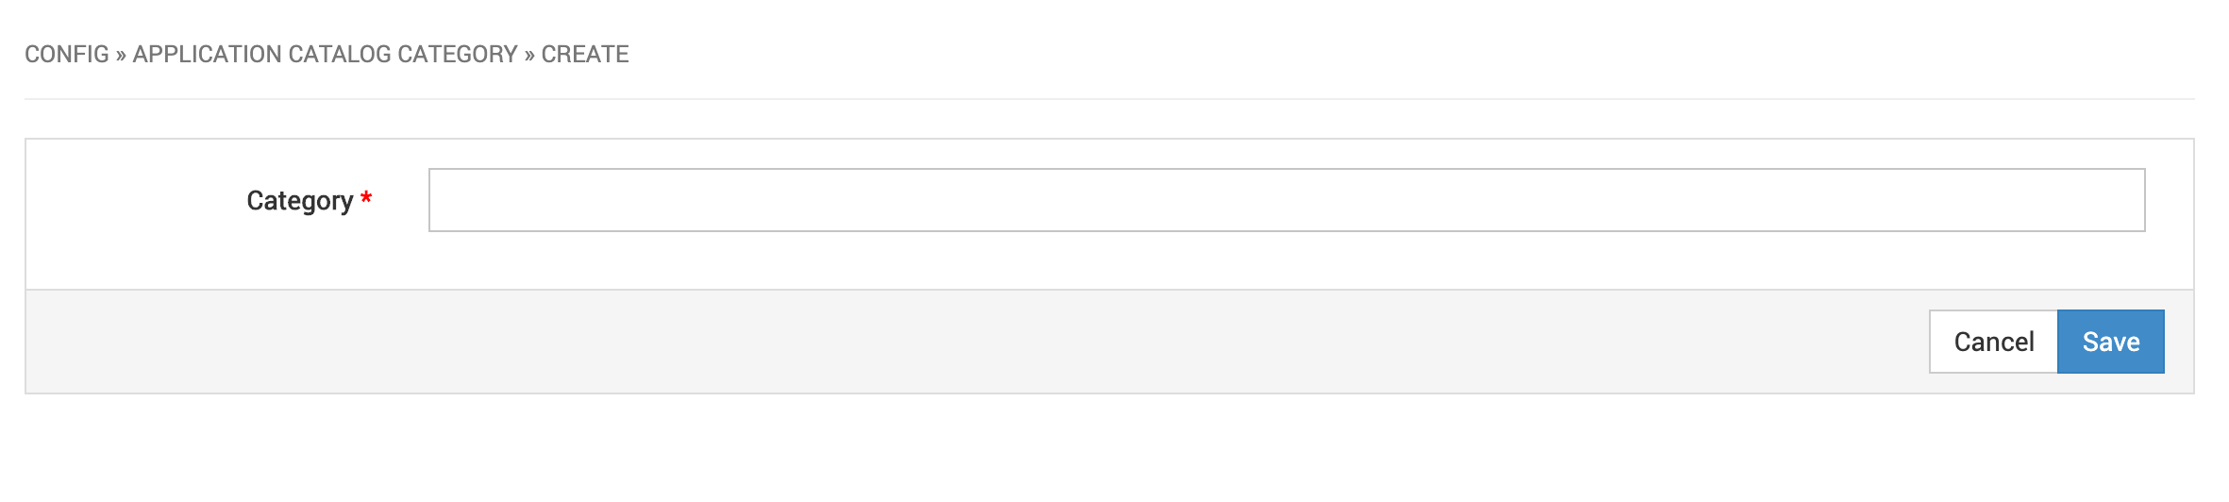Activate the required Category input

[1287, 200]
